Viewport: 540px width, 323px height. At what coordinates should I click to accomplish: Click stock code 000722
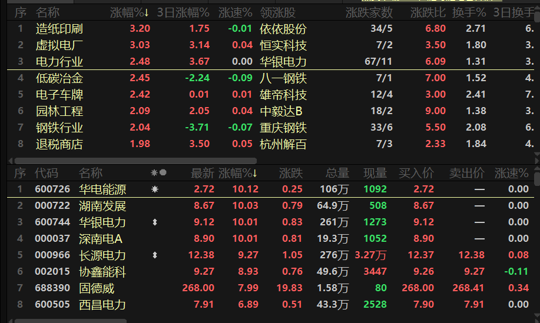pos(52,206)
